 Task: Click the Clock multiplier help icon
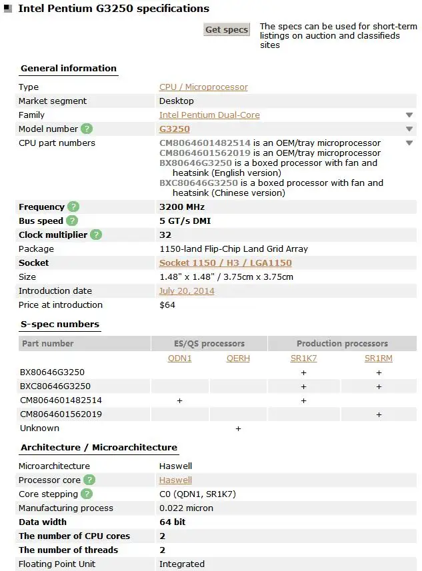96,235
